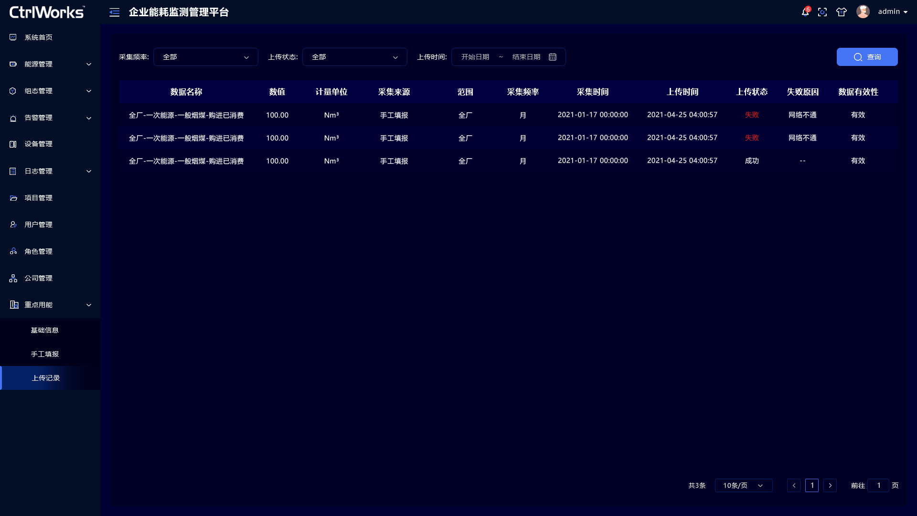Select page number 1
Viewport: 917px width, 516px height.
tap(812, 485)
